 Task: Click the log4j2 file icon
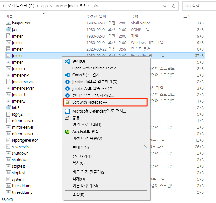8,114
